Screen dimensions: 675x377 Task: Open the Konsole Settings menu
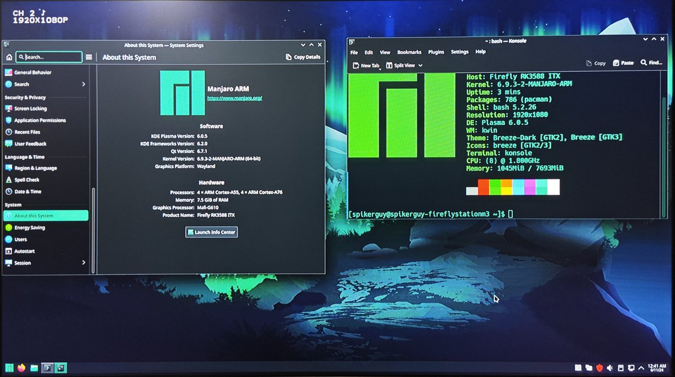tap(460, 52)
